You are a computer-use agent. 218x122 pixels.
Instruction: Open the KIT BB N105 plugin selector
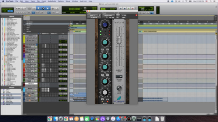tap(94, 17)
